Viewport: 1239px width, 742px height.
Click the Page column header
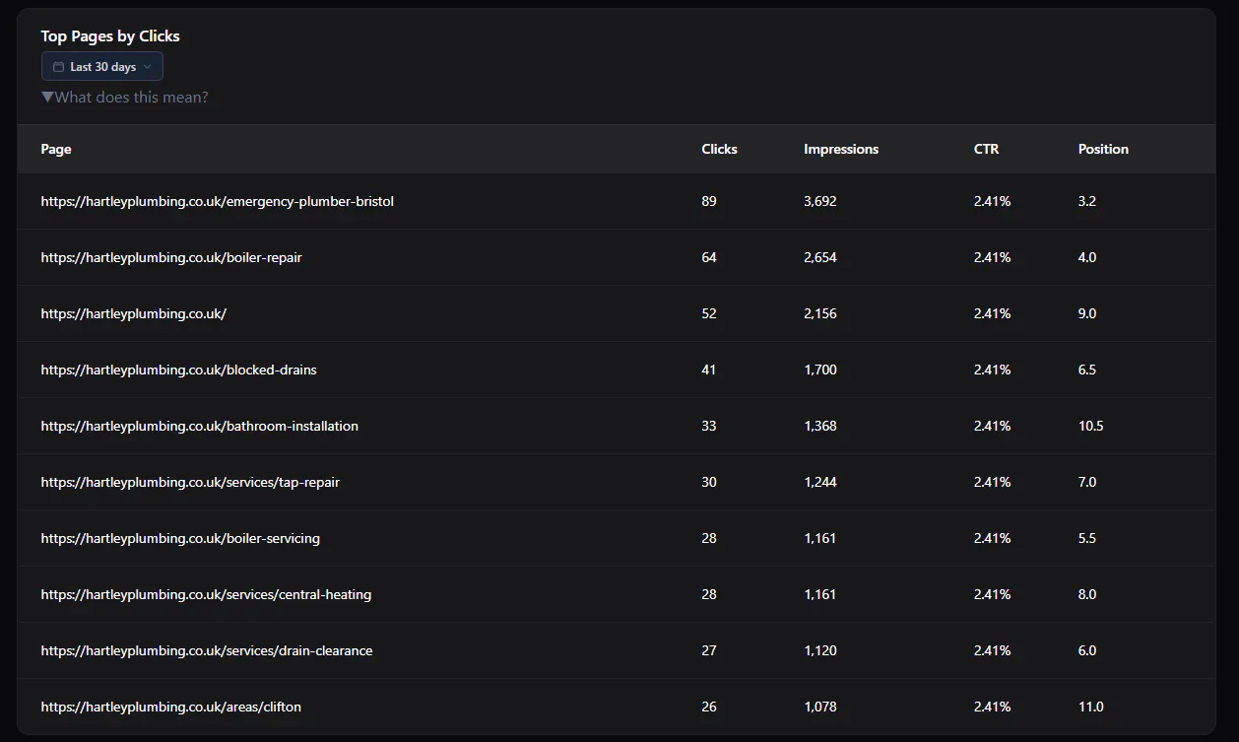56,149
